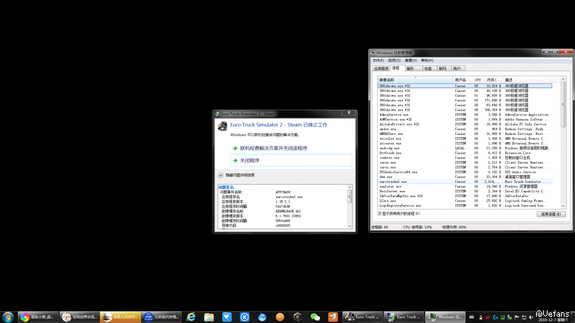575x323 pixels.
Task: Click the Windows Start orb
Action: click(x=8, y=317)
